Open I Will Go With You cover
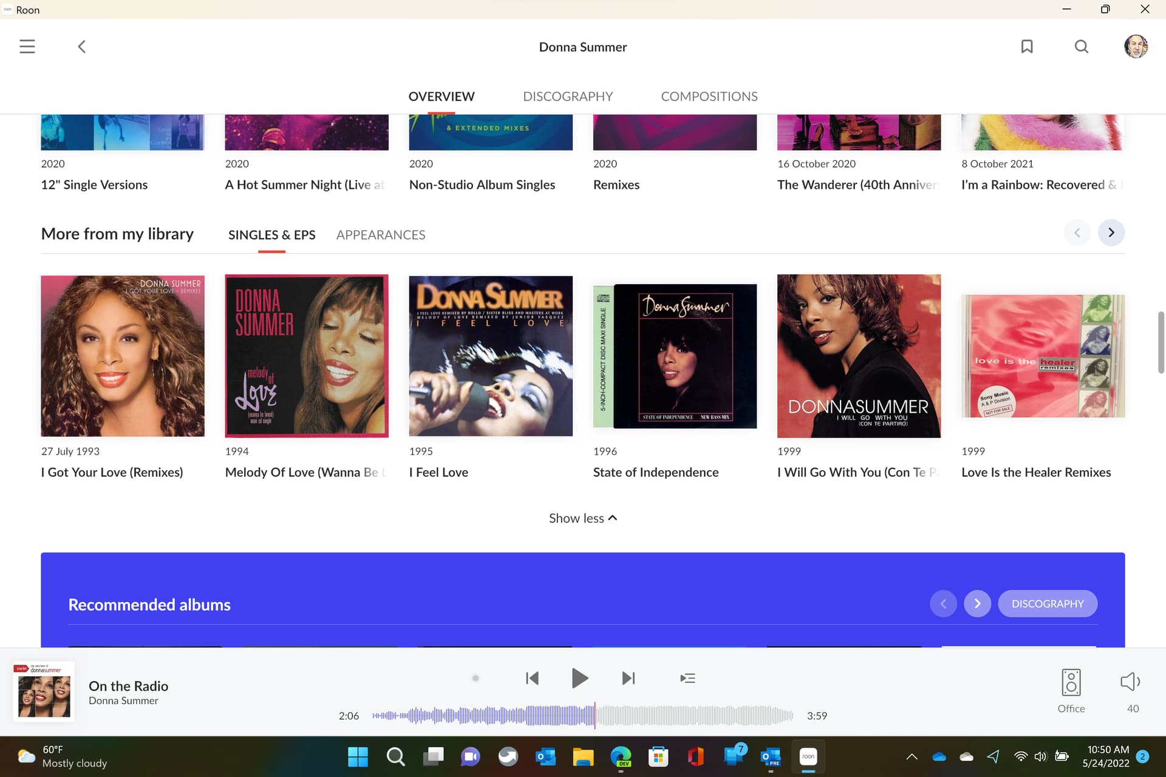The height and width of the screenshot is (777, 1166). 859,356
